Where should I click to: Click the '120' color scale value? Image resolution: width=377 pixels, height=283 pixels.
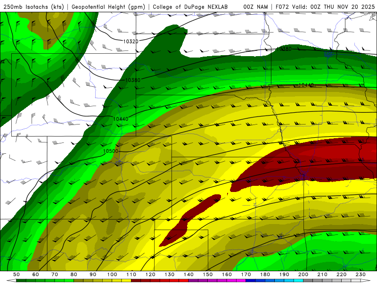(150, 275)
